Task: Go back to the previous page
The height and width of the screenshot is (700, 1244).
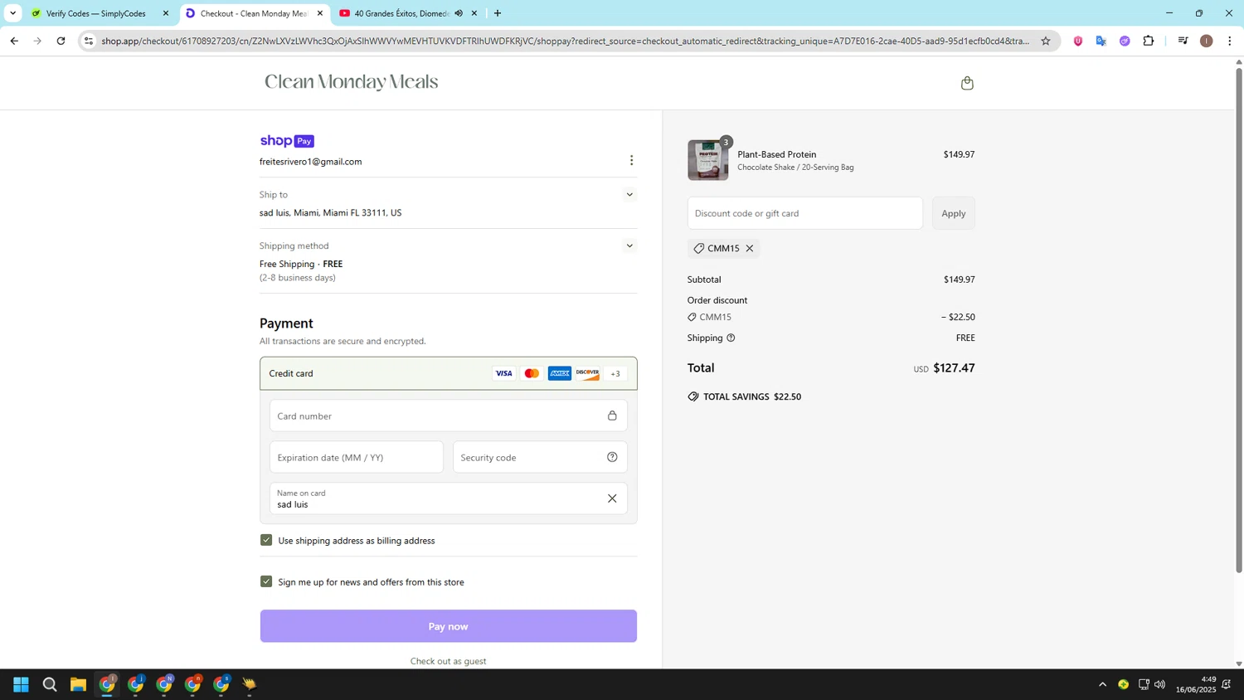Action: click(14, 41)
